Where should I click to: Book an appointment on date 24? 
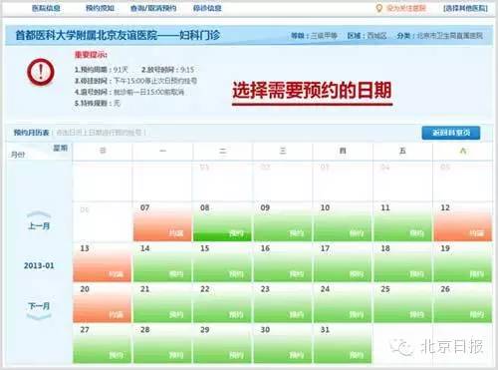click(343, 303)
